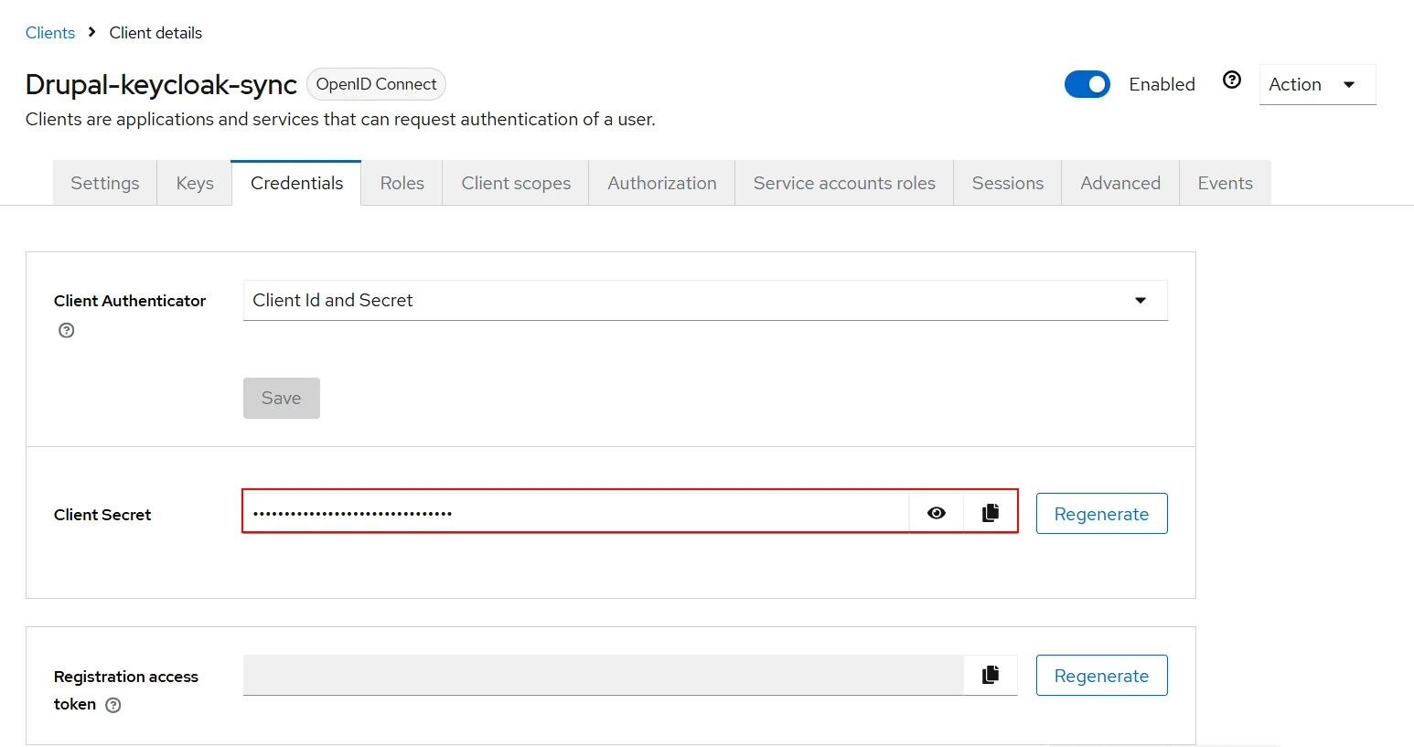Click Registration access token help icon
Screen dimensions: 1414x747
(x=113, y=705)
